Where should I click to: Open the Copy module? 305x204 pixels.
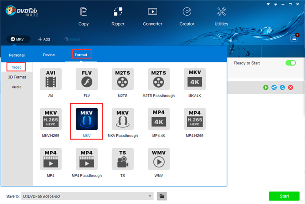(84, 17)
